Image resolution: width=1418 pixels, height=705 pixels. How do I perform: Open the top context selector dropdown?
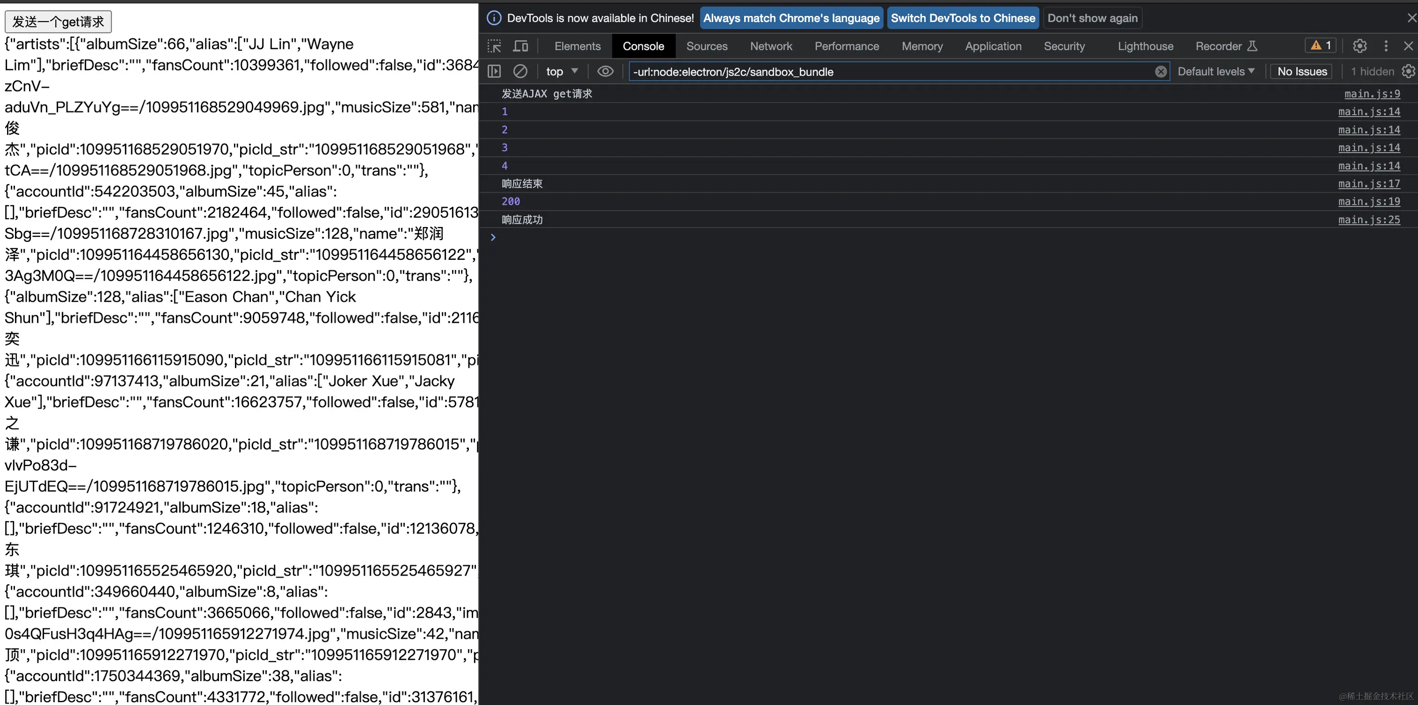tap(561, 72)
